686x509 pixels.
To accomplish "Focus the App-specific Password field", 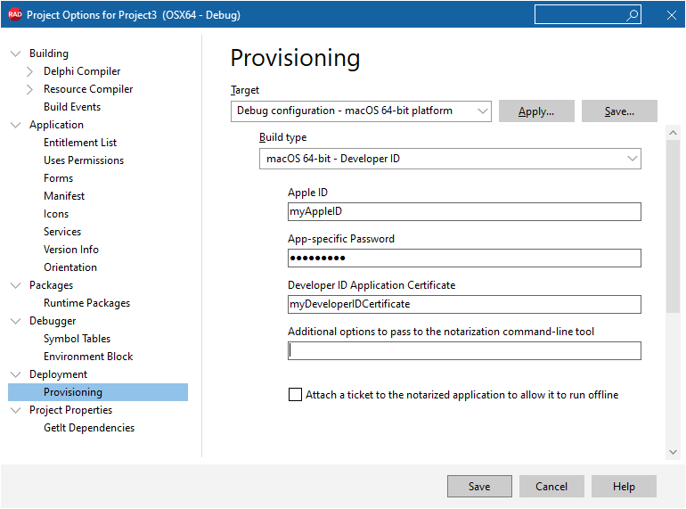I will tap(465, 259).
